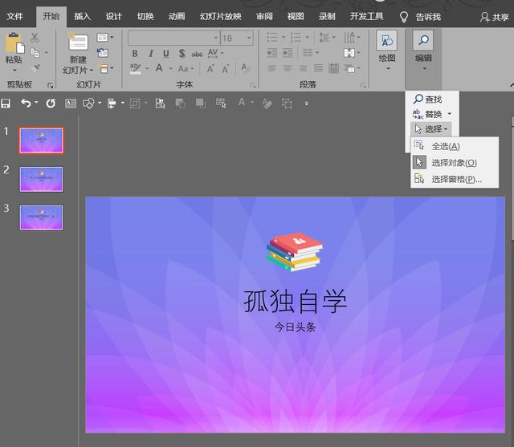514x447 pixels.
Task: Toggle Justify paragraph alignment
Action: tap(318, 68)
